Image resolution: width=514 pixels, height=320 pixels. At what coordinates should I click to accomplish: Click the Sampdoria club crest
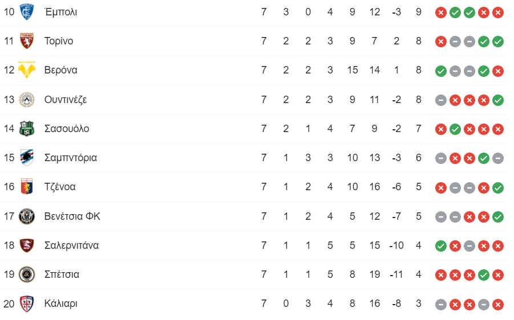(x=27, y=158)
